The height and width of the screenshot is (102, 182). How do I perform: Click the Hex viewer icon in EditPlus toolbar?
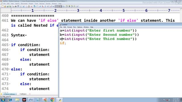[53, 6]
